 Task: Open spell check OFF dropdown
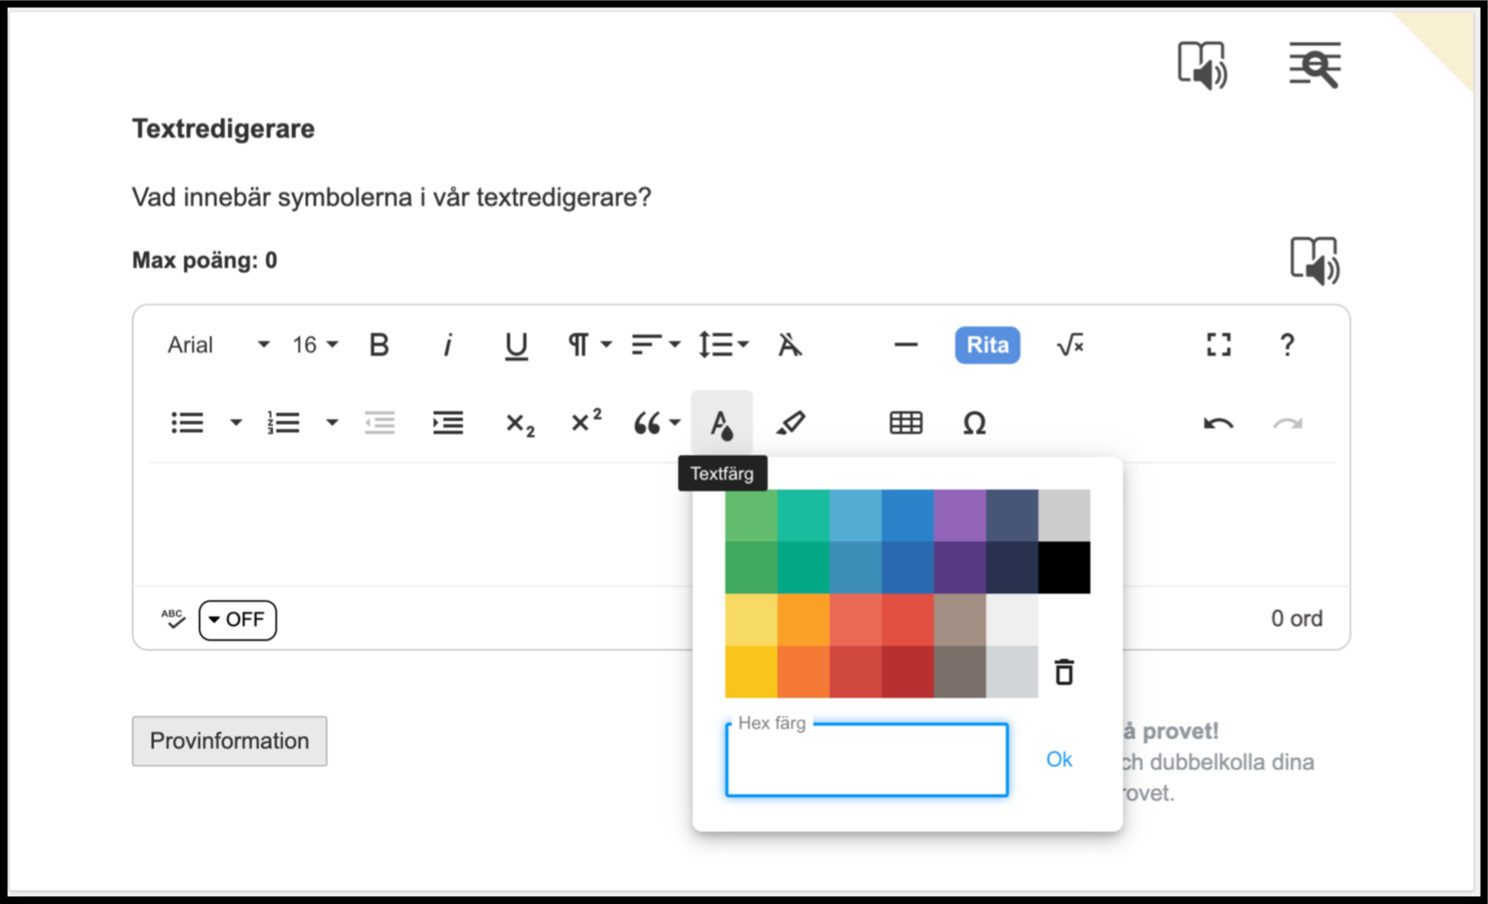coord(237,620)
